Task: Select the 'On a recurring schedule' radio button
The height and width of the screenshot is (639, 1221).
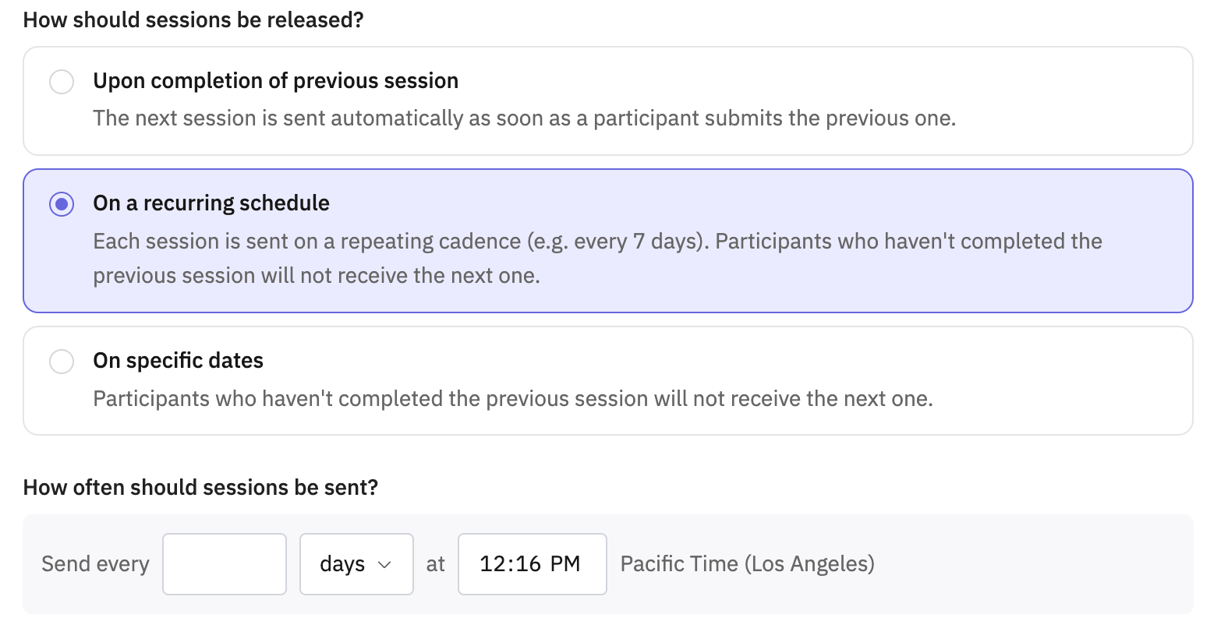Action: 62,204
